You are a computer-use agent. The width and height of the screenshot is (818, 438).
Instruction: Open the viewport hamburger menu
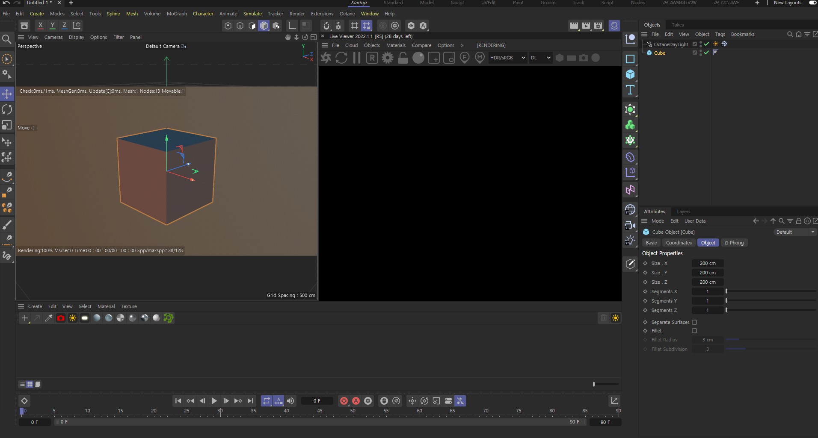pyautogui.click(x=21, y=37)
